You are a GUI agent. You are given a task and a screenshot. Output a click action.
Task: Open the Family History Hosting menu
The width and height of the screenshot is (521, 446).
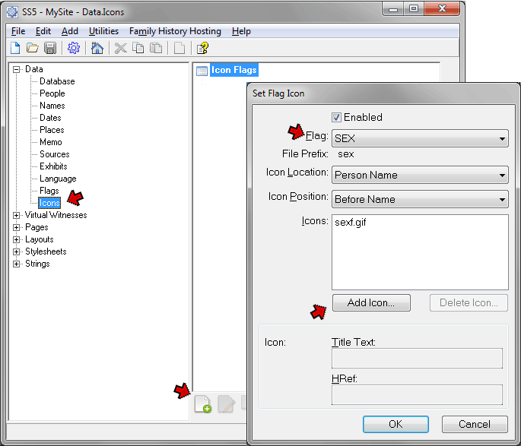(x=175, y=31)
